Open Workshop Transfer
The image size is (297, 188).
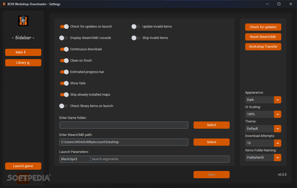click(263, 47)
